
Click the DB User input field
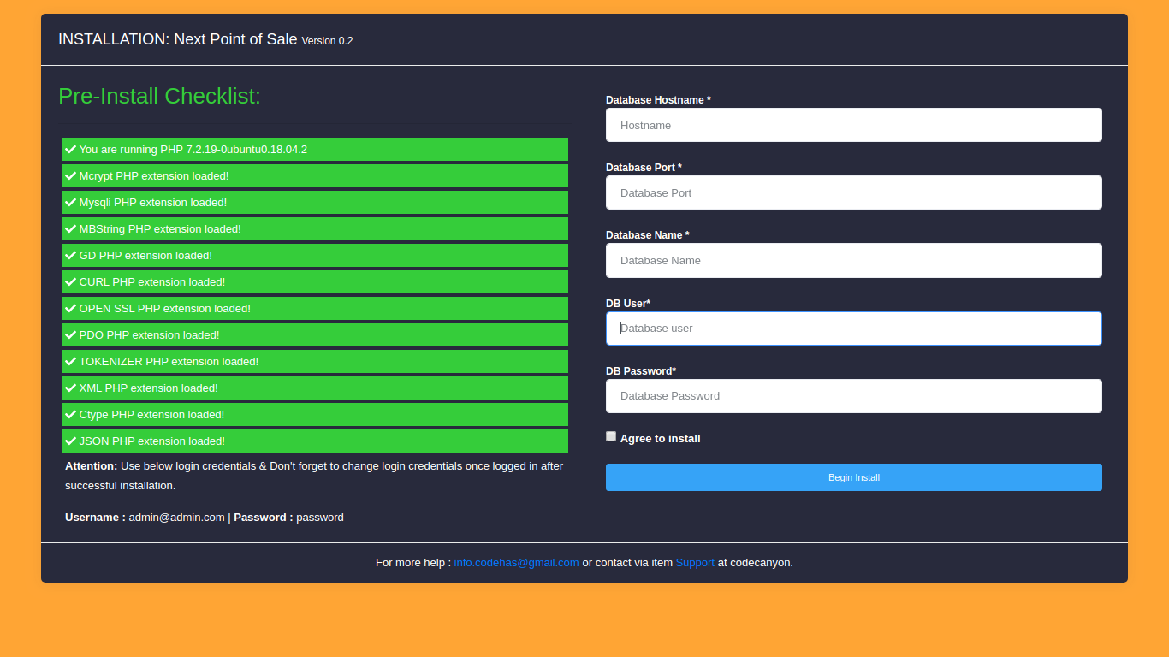click(853, 328)
